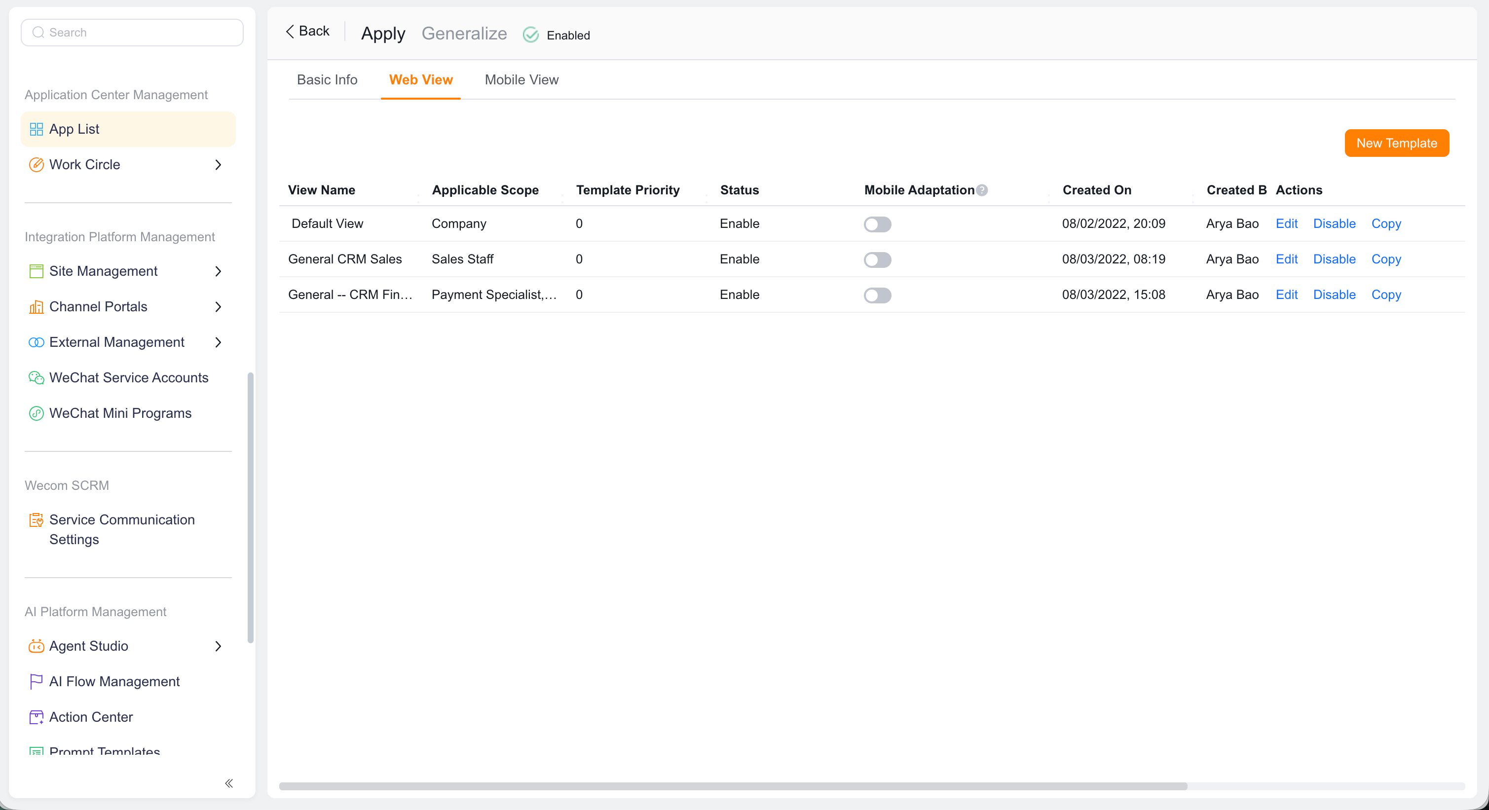Image resolution: width=1489 pixels, height=810 pixels.
Task: Focus the sidebar Search field
Action: tap(132, 33)
